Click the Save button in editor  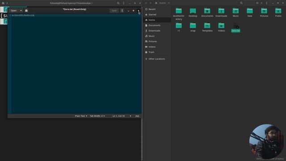pos(114,11)
